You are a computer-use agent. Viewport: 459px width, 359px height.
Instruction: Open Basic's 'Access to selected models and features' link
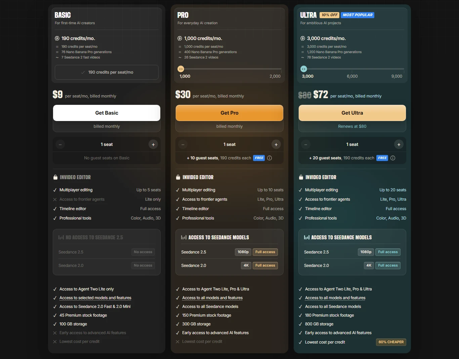pos(95,298)
